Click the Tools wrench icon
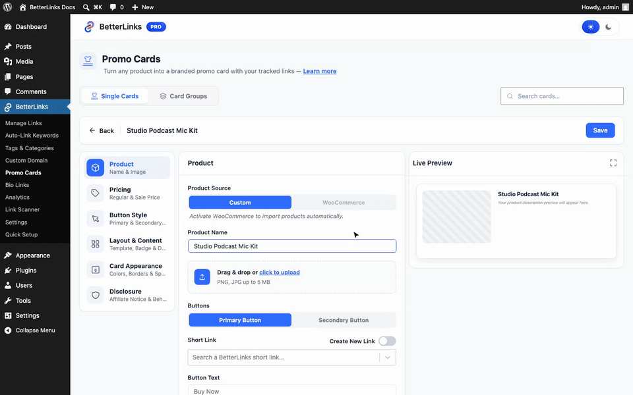Image resolution: width=633 pixels, height=395 pixels. pyautogui.click(x=8, y=300)
